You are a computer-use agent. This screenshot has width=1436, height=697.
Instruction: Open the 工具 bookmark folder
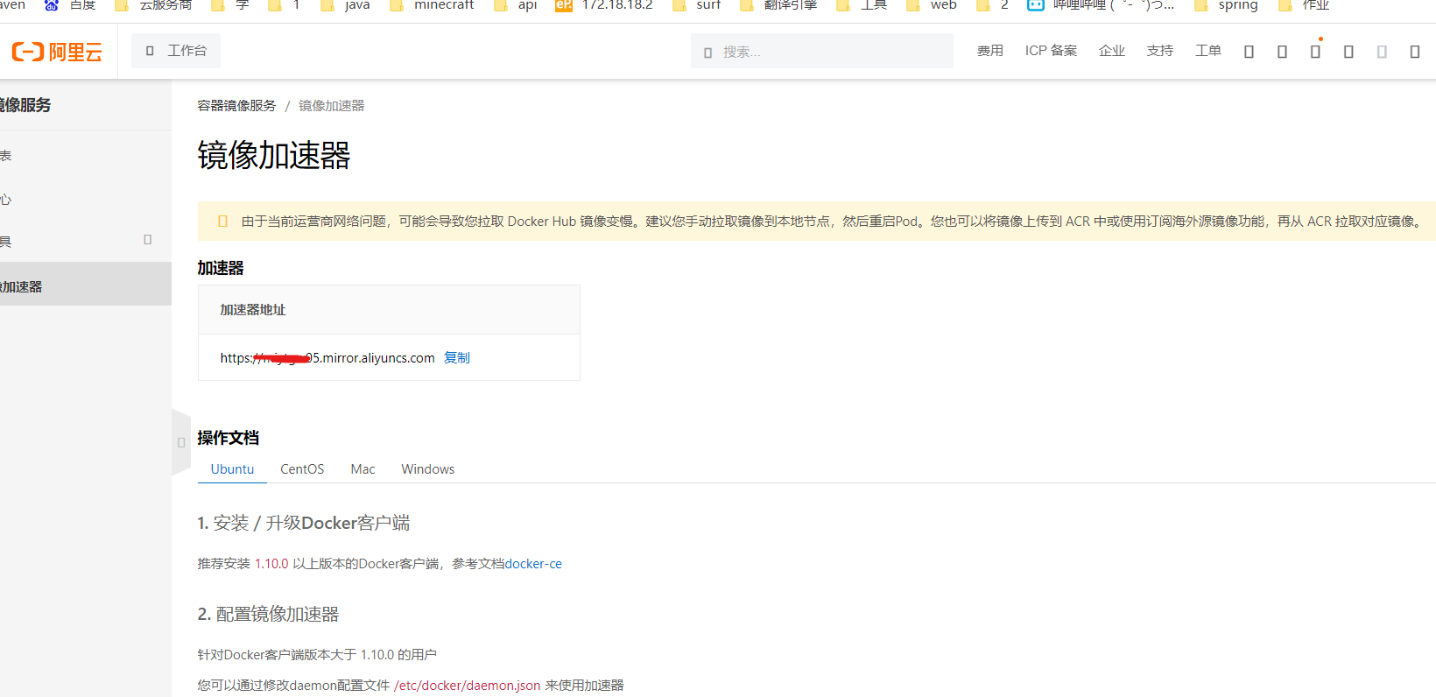click(862, 5)
